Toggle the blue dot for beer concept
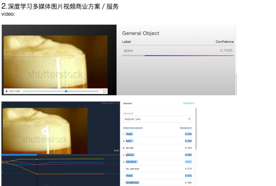This screenshot has height=186, width=276. pos(124,141)
